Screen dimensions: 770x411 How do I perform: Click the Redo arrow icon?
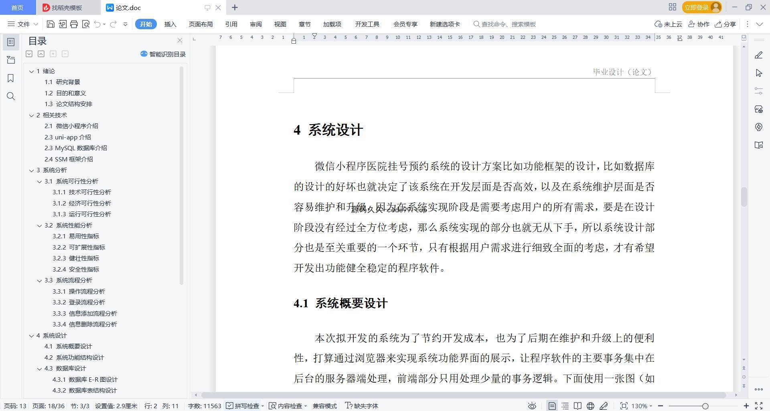113,24
